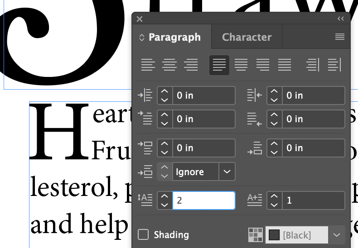This screenshot has width=358, height=248.
Task: Click the Right Indent icon
Action: pos(255,95)
